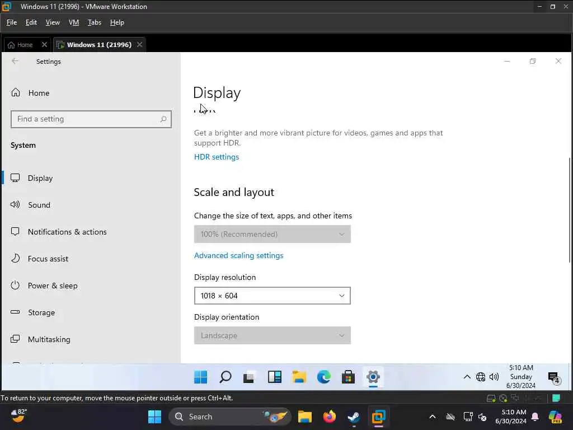This screenshot has width=573, height=430.
Task: Open VMware Help menu
Action: tap(117, 22)
